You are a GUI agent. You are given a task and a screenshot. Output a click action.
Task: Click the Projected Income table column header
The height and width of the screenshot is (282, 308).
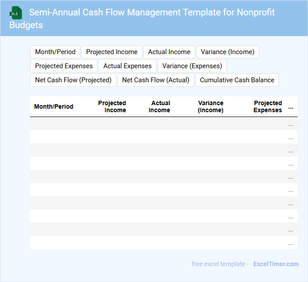click(x=112, y=106)
